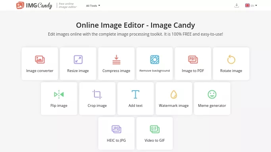Open the Add text label
The image size is (271, 152).
[136, 105]
